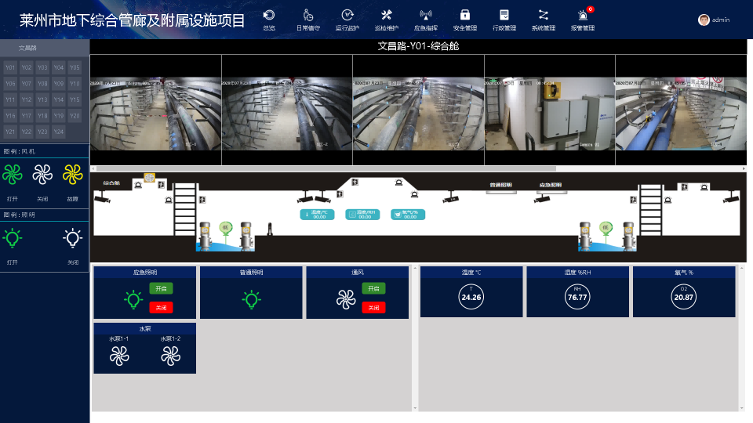Turn on emergency lighting with green 开启 button
The height and width of the screenshot is (423, 753).
pos(161,288)
